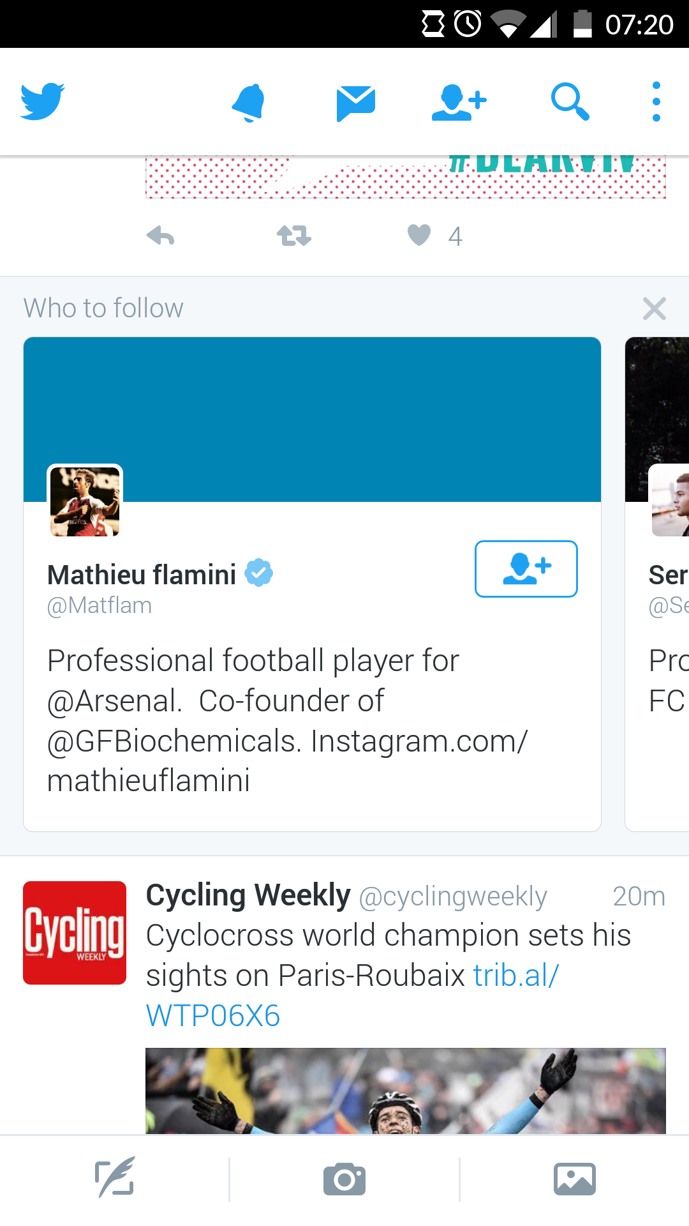Compose a new tweet
Screen dimensions: 689x1226
click(115, 1179)
